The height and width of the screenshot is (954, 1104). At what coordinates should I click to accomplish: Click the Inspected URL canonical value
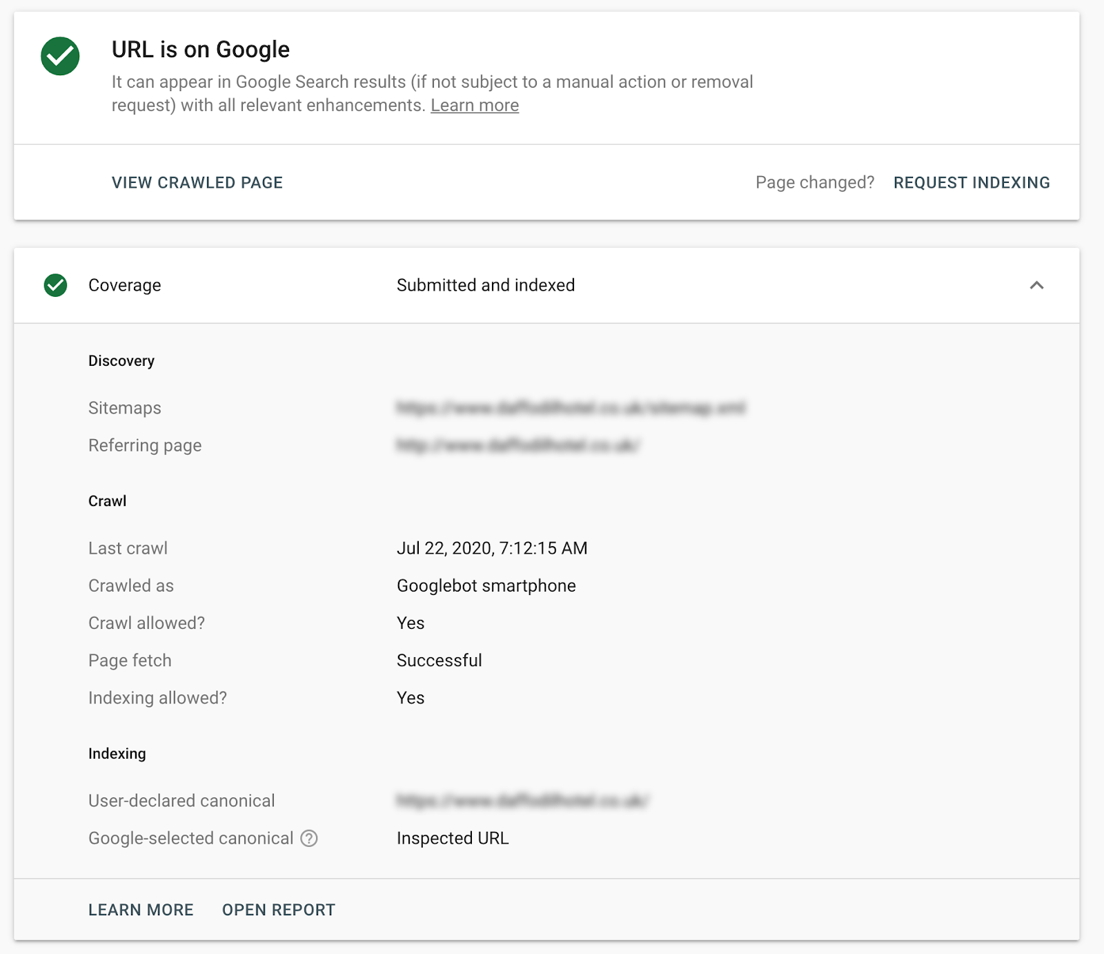coord(452,838)
